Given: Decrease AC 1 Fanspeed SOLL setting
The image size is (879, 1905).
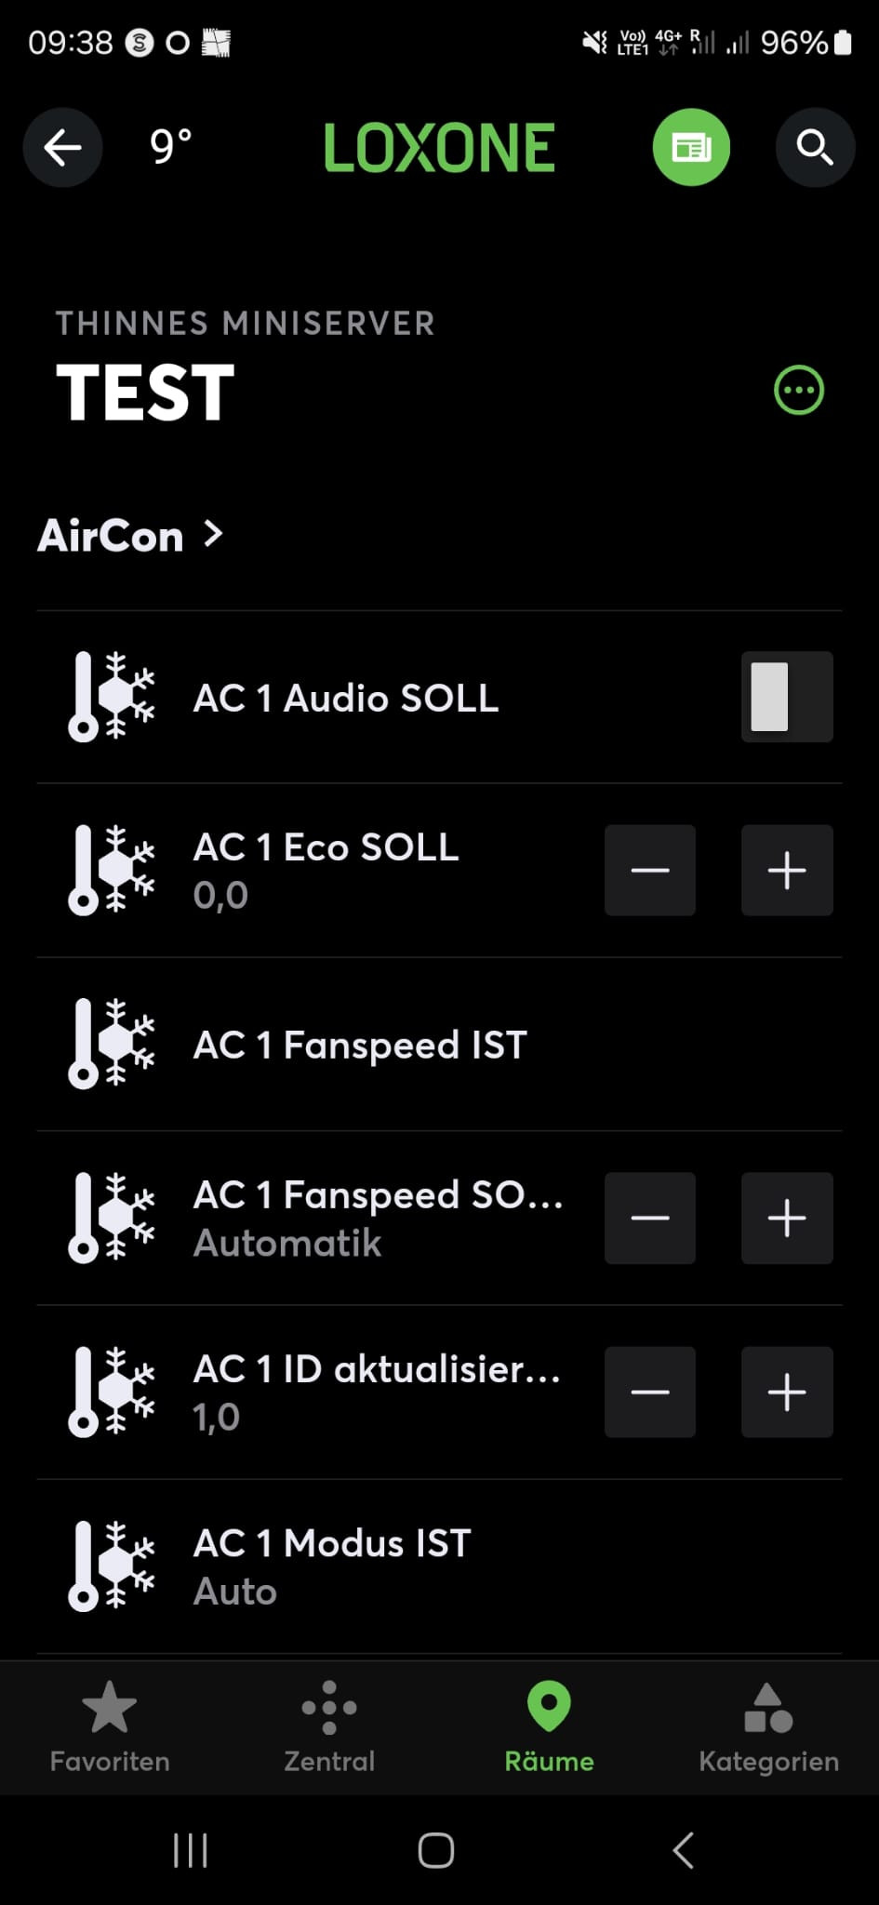Looking at the screenshot, I should pos(649,1218).
